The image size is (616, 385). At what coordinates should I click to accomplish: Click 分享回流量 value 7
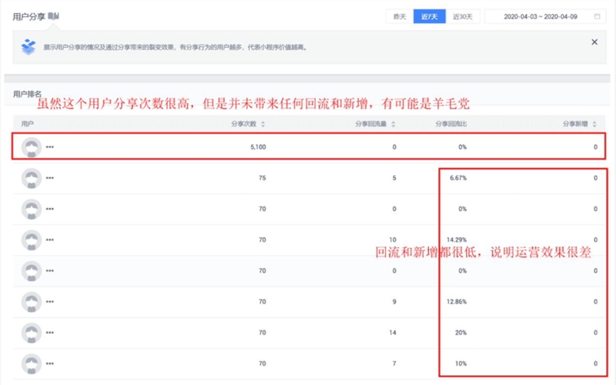tap(394, 363)
